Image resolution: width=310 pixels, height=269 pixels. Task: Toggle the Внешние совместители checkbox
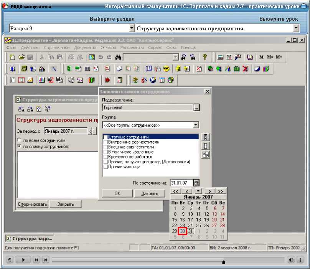[x=106, y=147]
